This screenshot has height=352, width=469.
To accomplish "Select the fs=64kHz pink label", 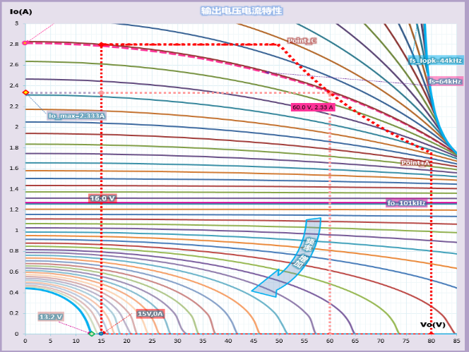I will [x=445, y=81].
